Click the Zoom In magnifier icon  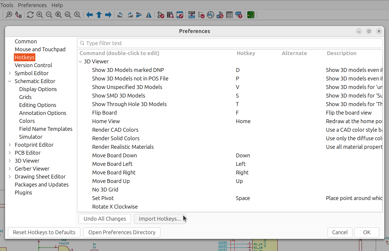[x=39, y=15]
